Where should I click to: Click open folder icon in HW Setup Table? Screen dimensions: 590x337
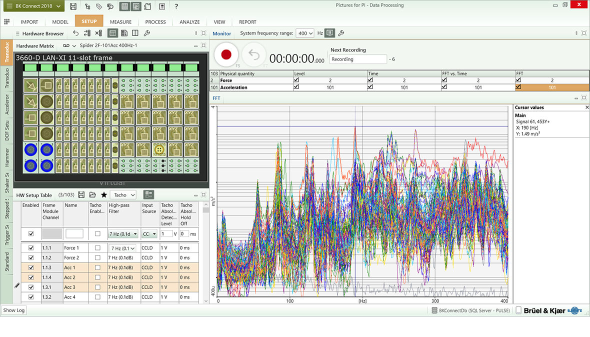tap(92, 195)
